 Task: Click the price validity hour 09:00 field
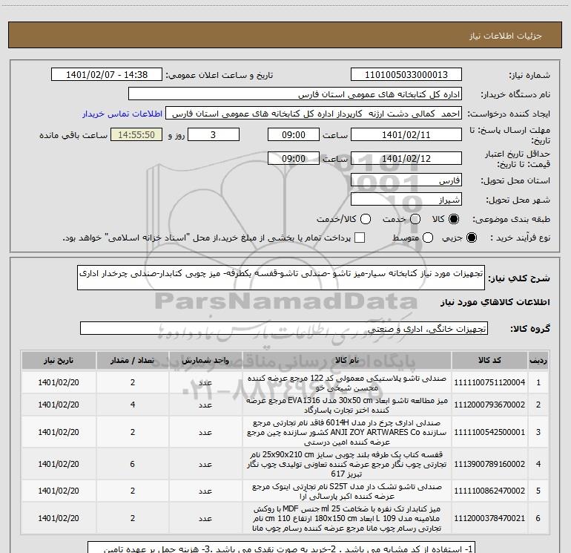click(x=294, y=158)
